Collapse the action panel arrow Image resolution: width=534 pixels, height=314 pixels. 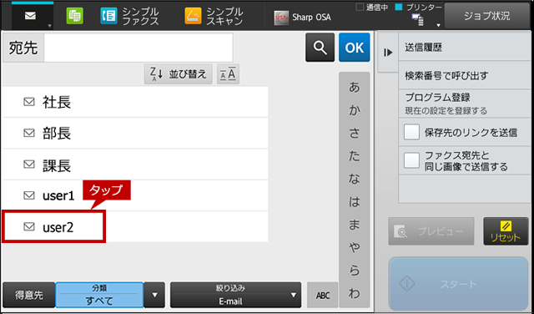(x=388, y=53)
